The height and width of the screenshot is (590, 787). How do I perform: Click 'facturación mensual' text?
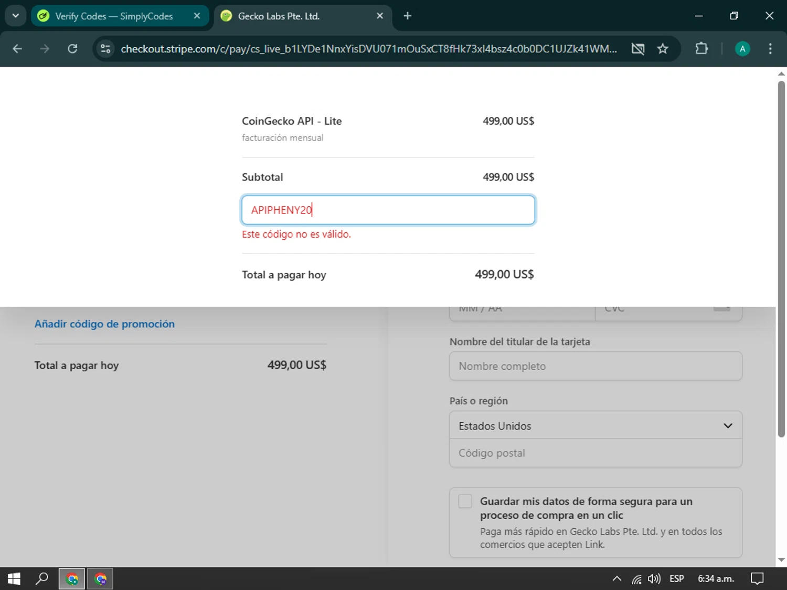click(282, 137)
